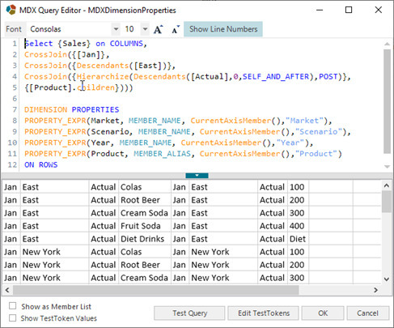Click query editor scroll down arrow

point(387,167)
